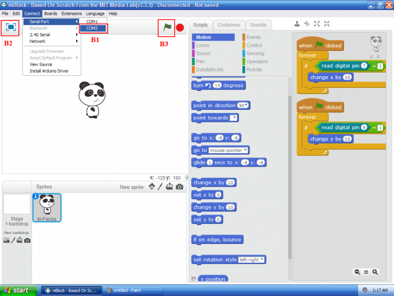
Task: Open the Extensions menu
Action: coord(71,14)
